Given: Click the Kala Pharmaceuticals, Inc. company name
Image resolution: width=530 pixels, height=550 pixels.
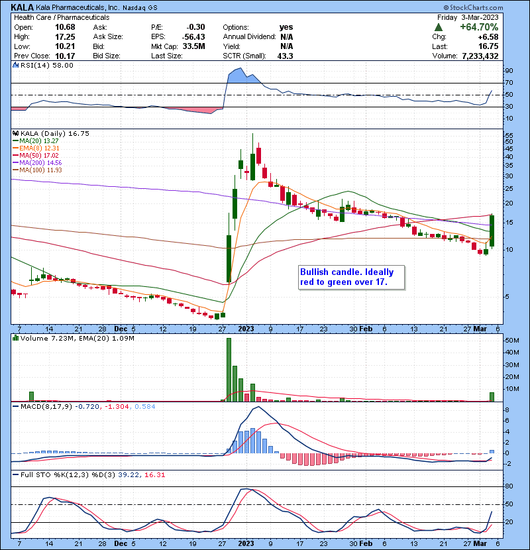Looking at the screenshot, I should (x=78, y=7).
